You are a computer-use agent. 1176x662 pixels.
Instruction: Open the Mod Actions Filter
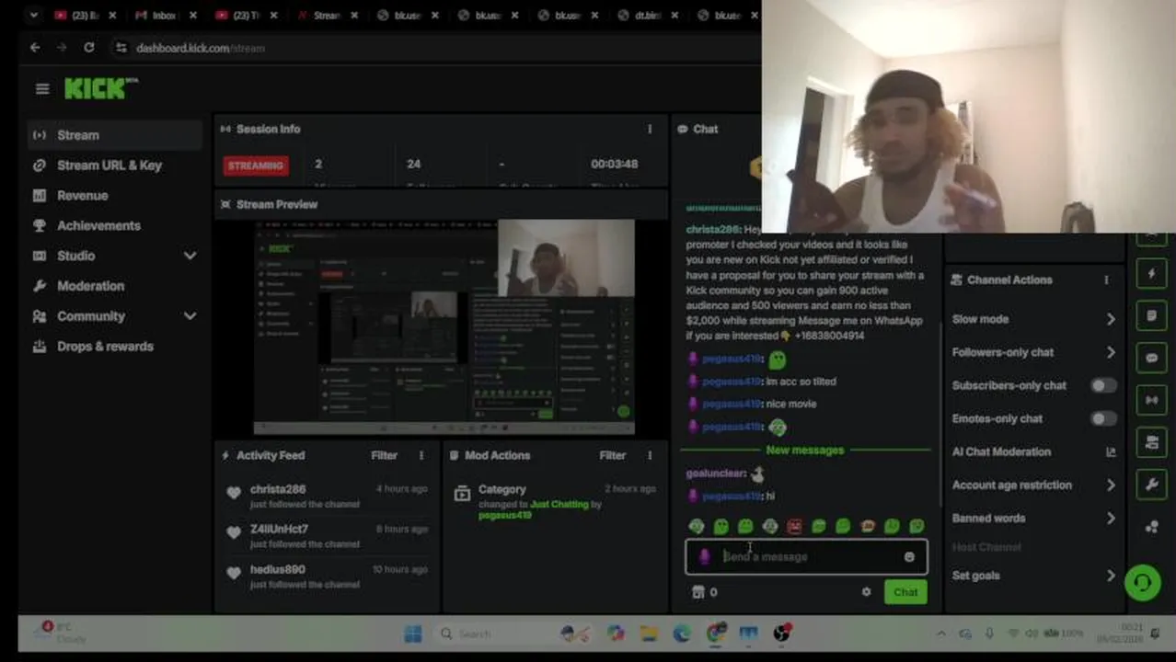tap(612, 455)
